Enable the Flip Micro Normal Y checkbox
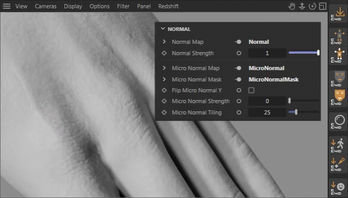The width and height of the screenshot is (348, 198). click(x=251, y=90)
